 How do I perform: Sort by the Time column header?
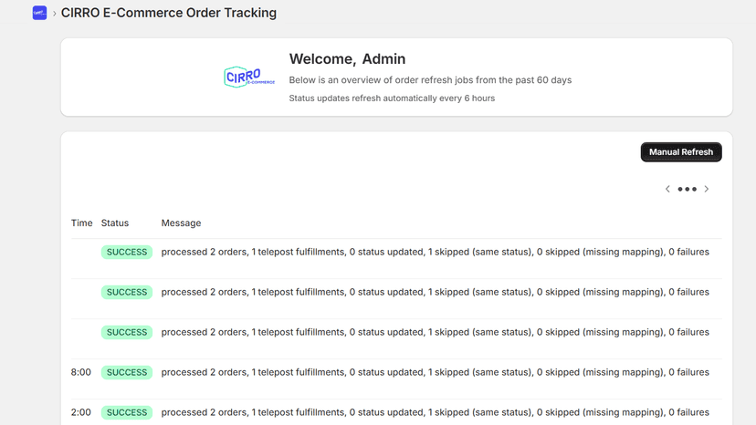81,223
